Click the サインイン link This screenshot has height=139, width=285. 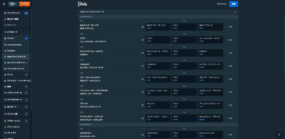pos(222,4)
